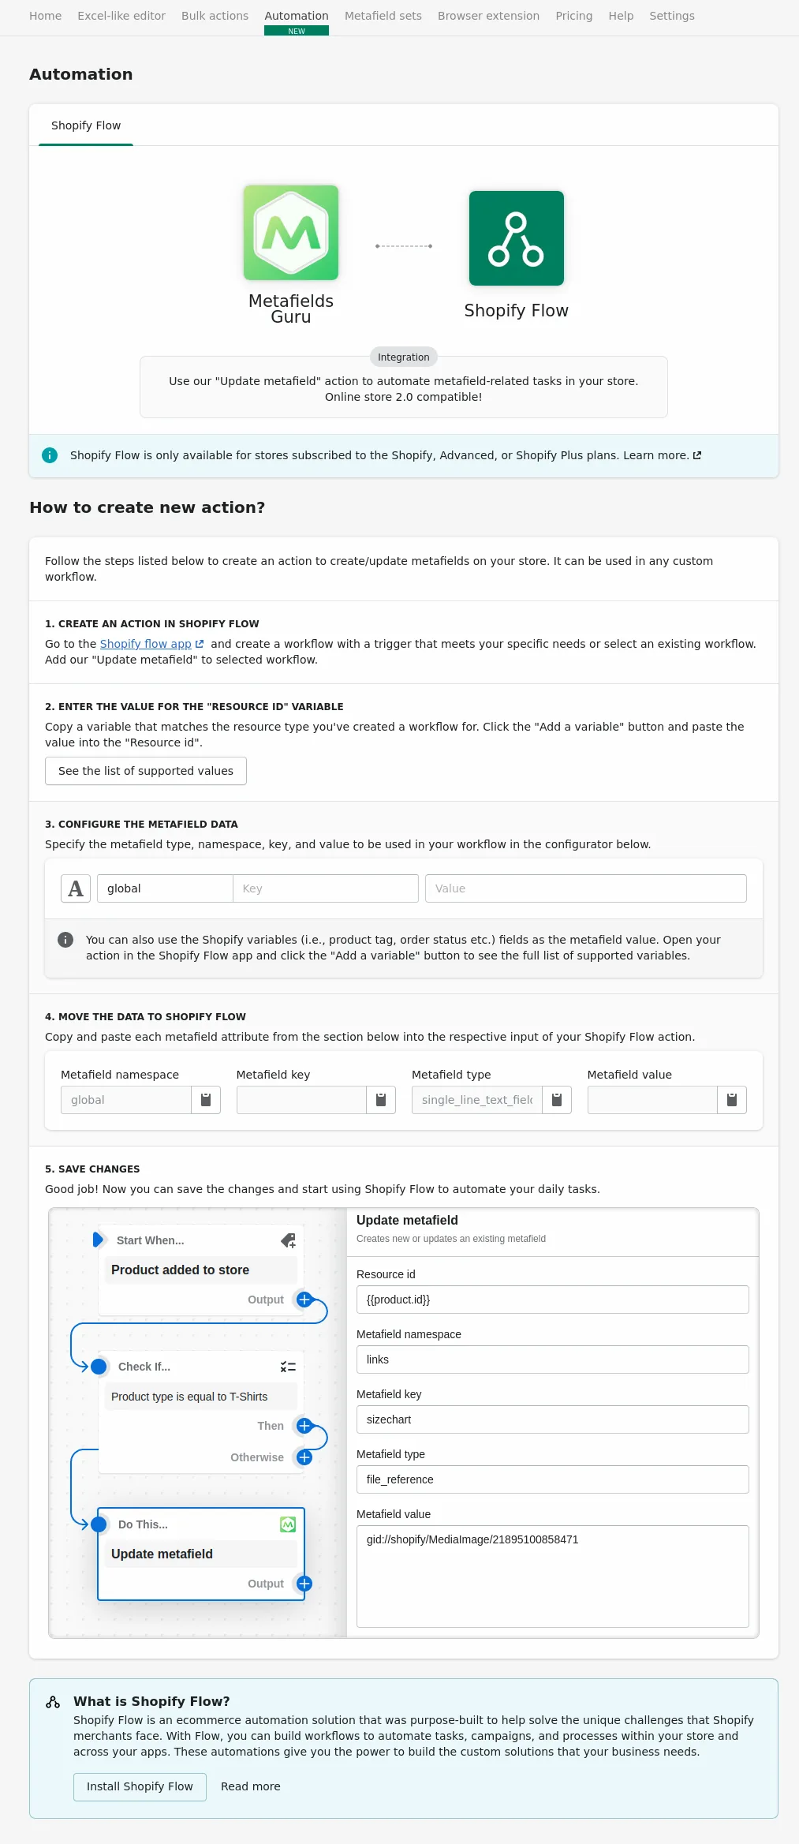Click the Metafield namespace field showing links
The width and height of the screenshot is (799, 1844).
pyautogui.click(x=553, y=1360)
